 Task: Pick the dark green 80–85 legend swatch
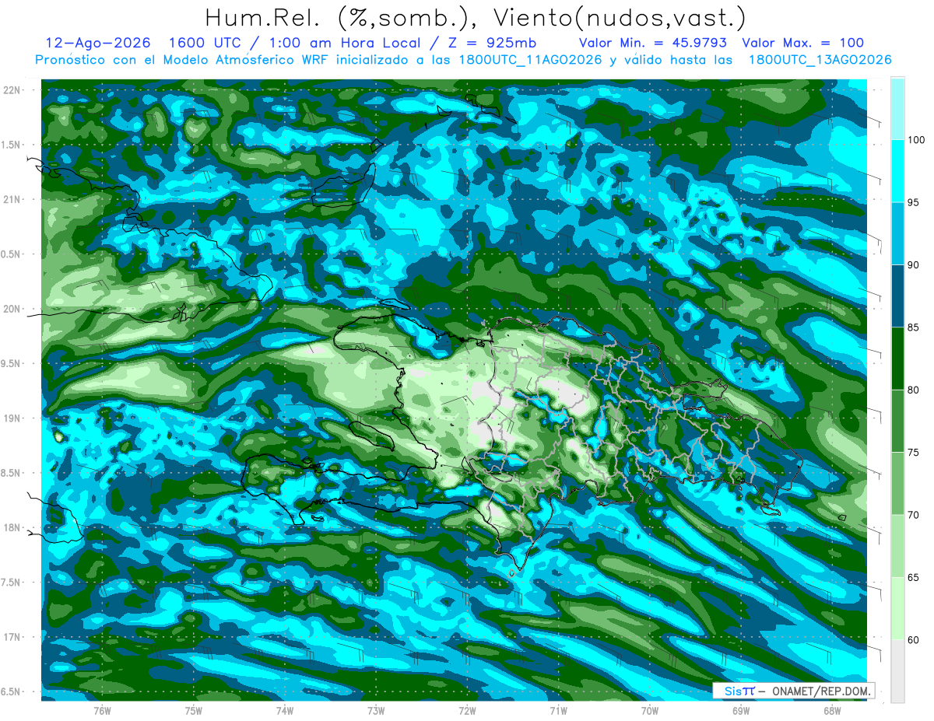pos(897,359)
